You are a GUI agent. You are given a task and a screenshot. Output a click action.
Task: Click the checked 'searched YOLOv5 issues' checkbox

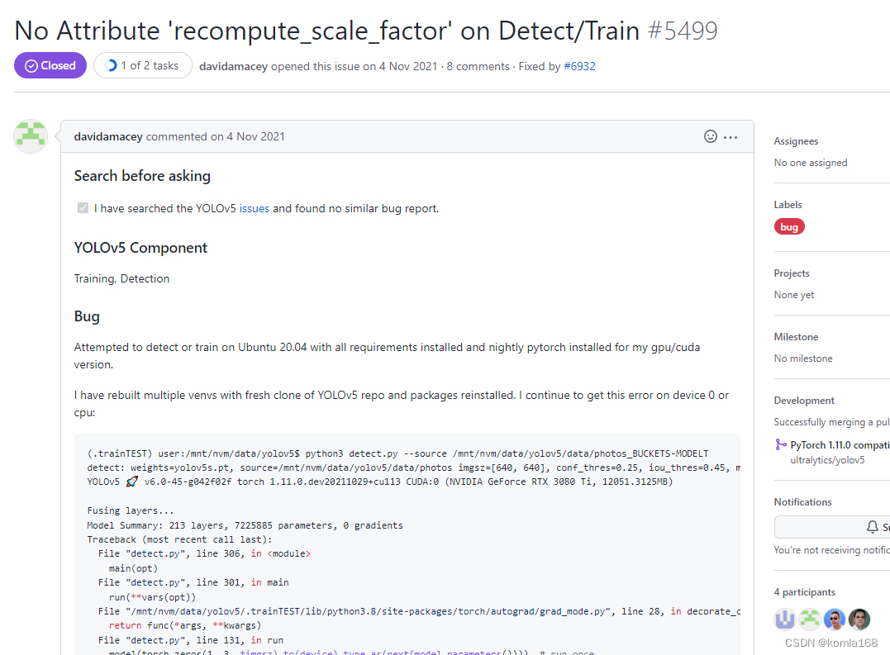pyautogui.click(x=83, y=207)
